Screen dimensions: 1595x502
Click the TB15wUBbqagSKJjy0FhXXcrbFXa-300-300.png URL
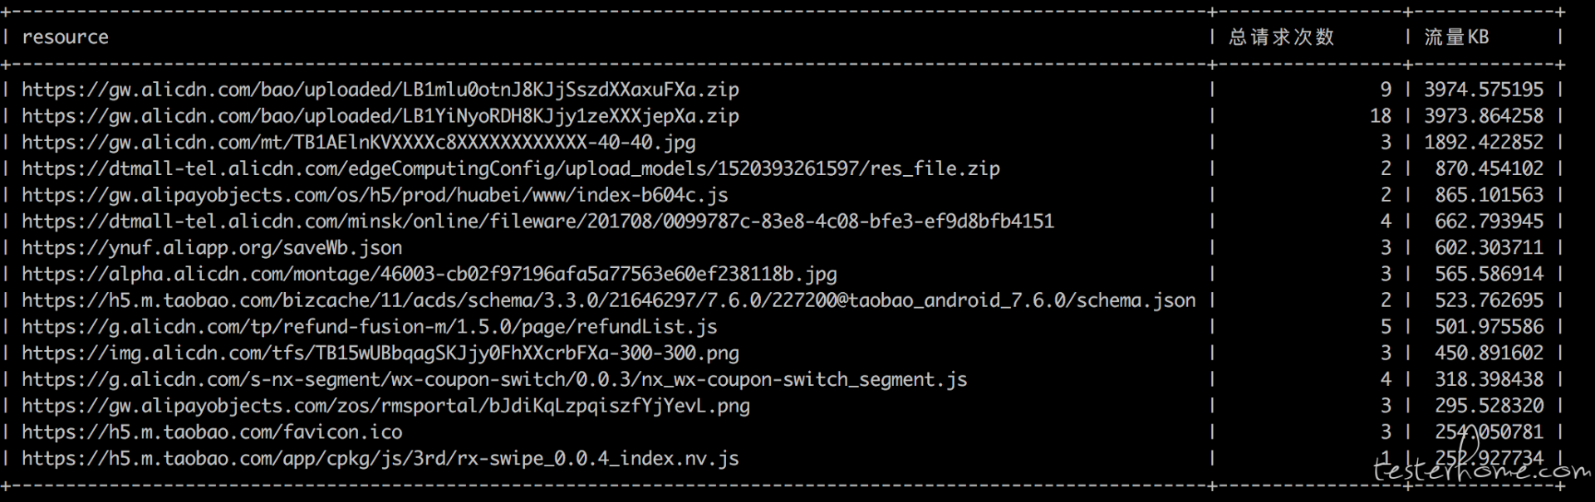pos(380,353)
